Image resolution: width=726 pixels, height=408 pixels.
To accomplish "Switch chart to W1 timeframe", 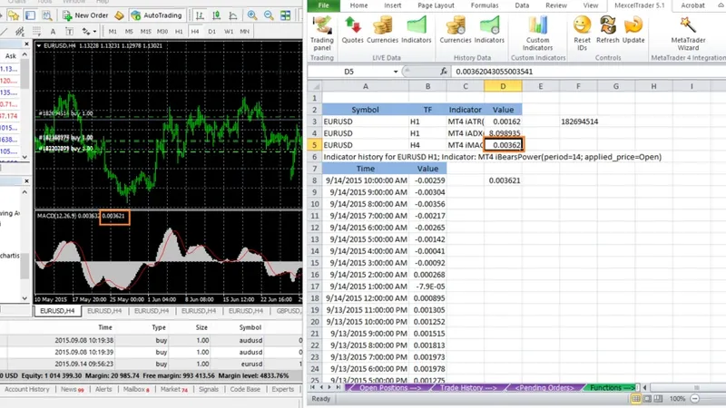I will pos(229,32).
